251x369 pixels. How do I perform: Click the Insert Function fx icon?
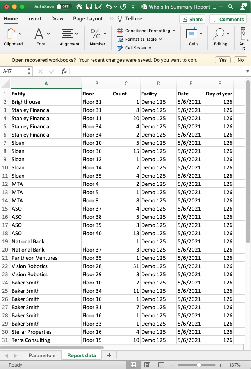click(x=64, y=71)
